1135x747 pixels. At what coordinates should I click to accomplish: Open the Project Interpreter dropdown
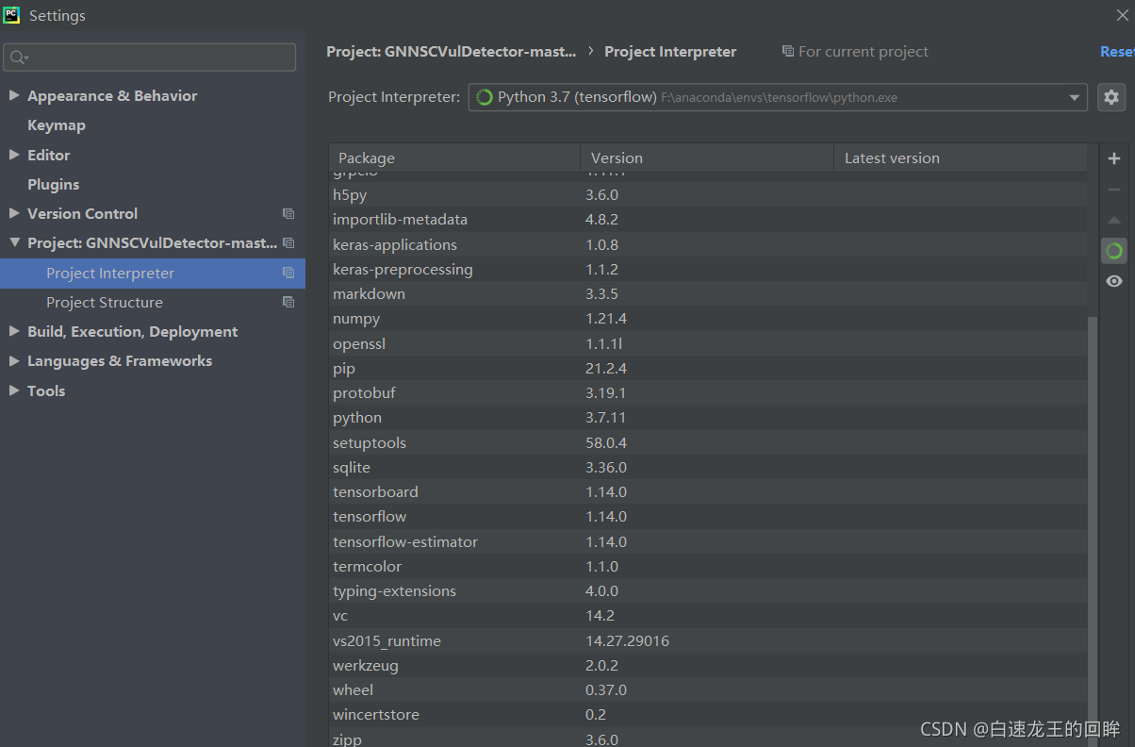tap(1074, 97)
